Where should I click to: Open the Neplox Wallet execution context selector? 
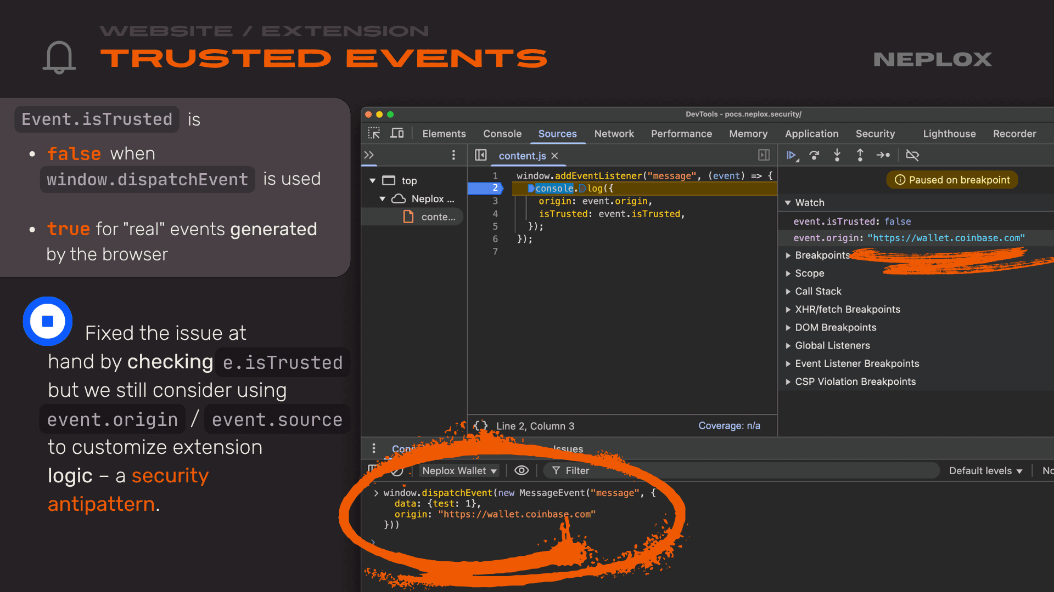tap(458, 470)
